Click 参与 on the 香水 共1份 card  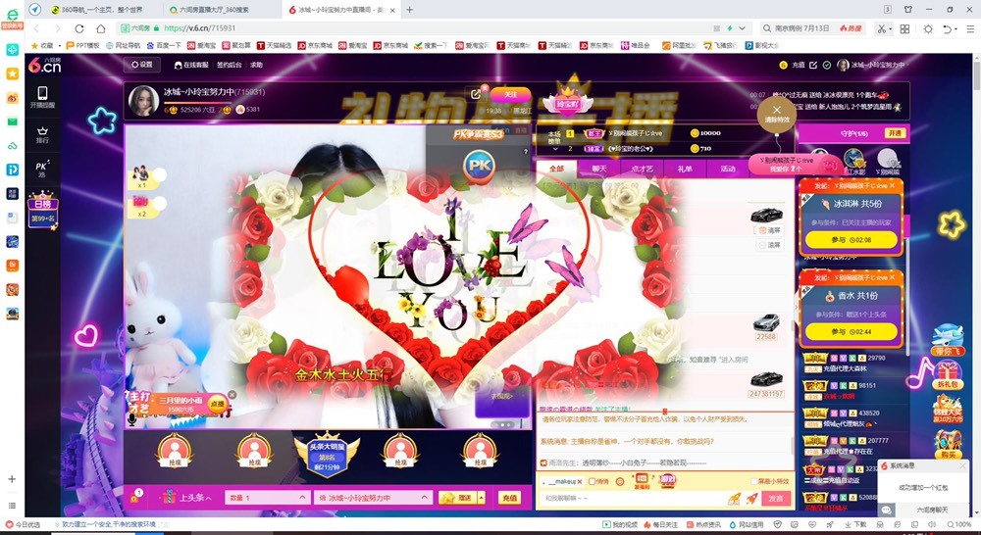[851, 332]
